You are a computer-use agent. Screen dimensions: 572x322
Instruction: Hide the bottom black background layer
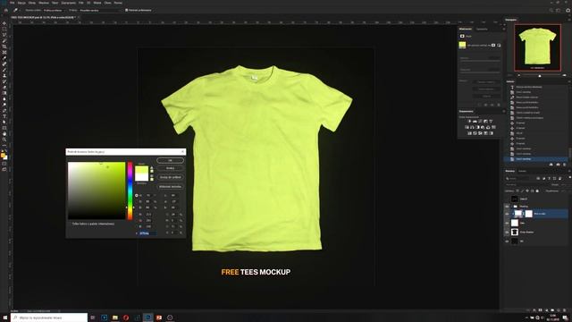pos(507,241)
